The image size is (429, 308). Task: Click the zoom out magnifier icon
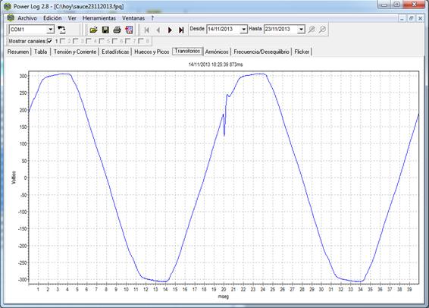coord(323,30)
